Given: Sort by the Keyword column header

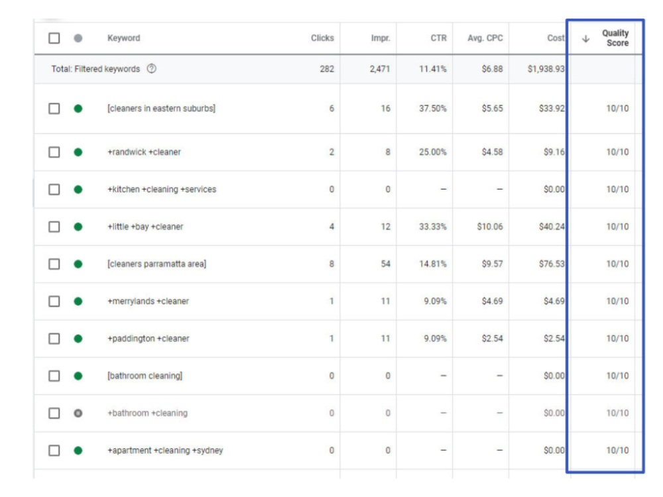Looking at the screenshot, I should (123, 38).
